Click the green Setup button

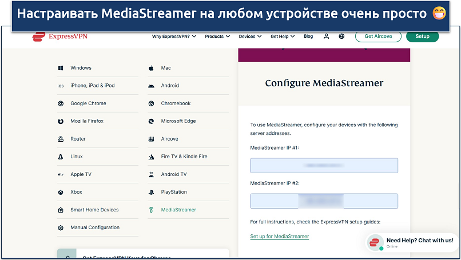point(422,37)
